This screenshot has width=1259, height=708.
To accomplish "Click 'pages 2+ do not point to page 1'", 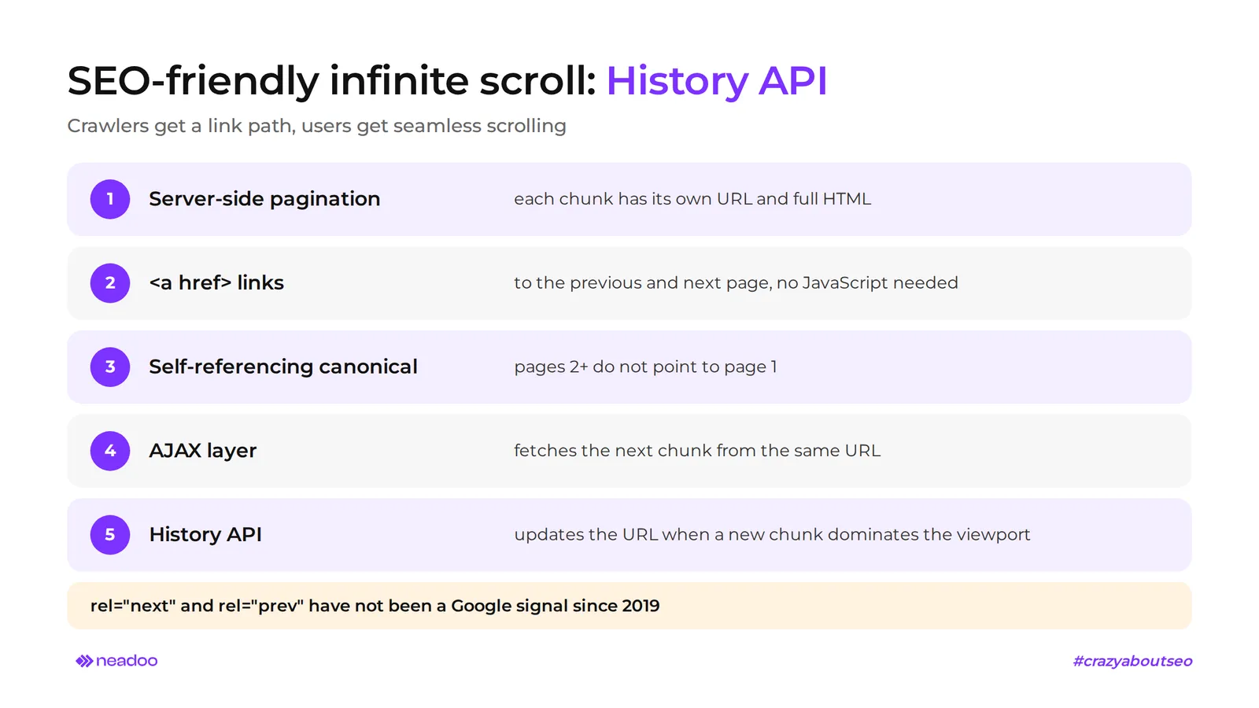I will (645, 367).
